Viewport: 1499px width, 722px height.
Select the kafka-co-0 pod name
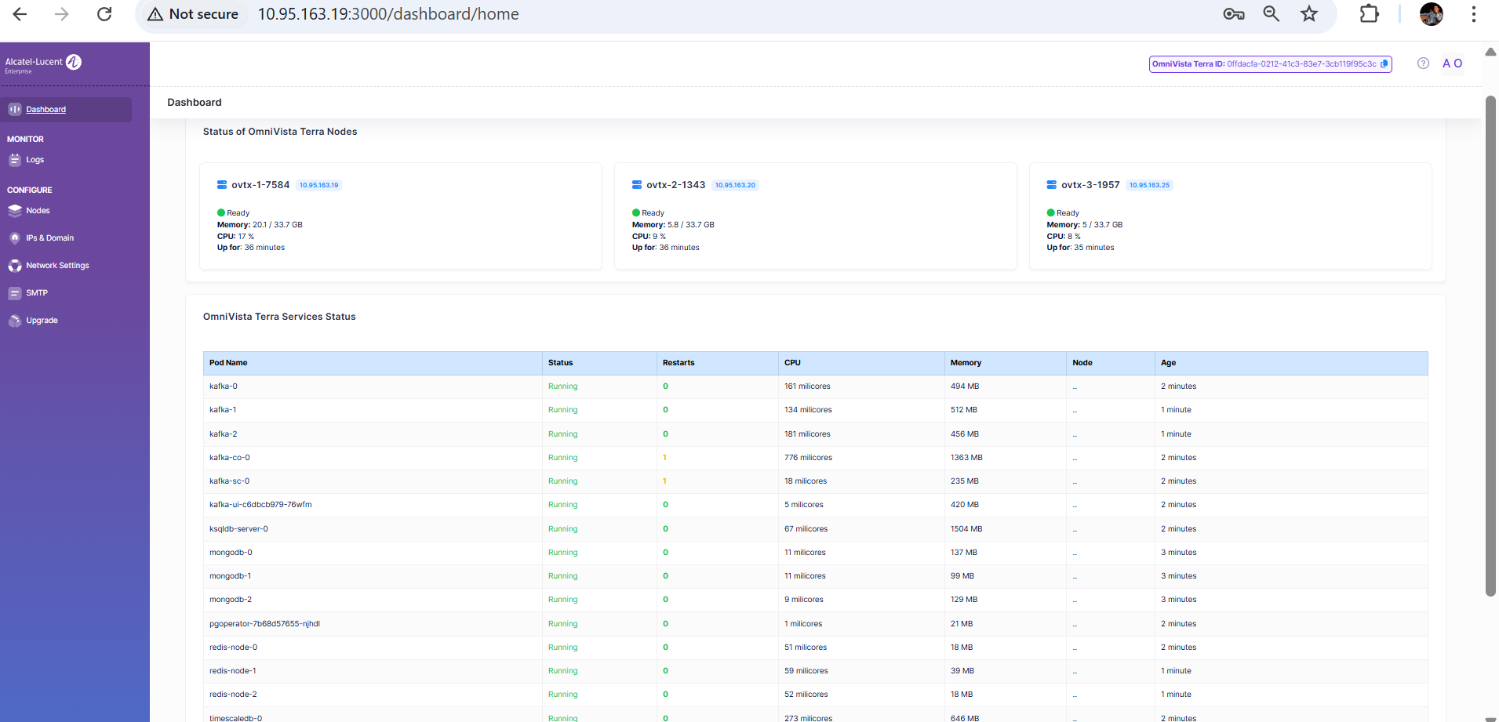[x=230, y=458]
